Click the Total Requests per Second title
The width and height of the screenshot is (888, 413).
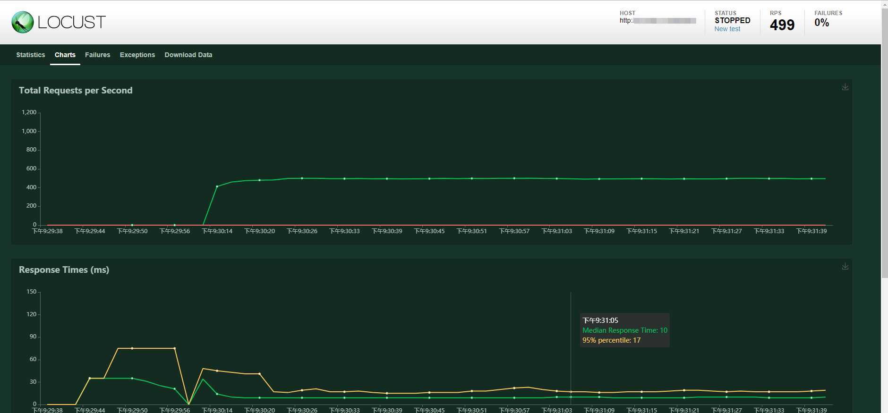point(76,90)
